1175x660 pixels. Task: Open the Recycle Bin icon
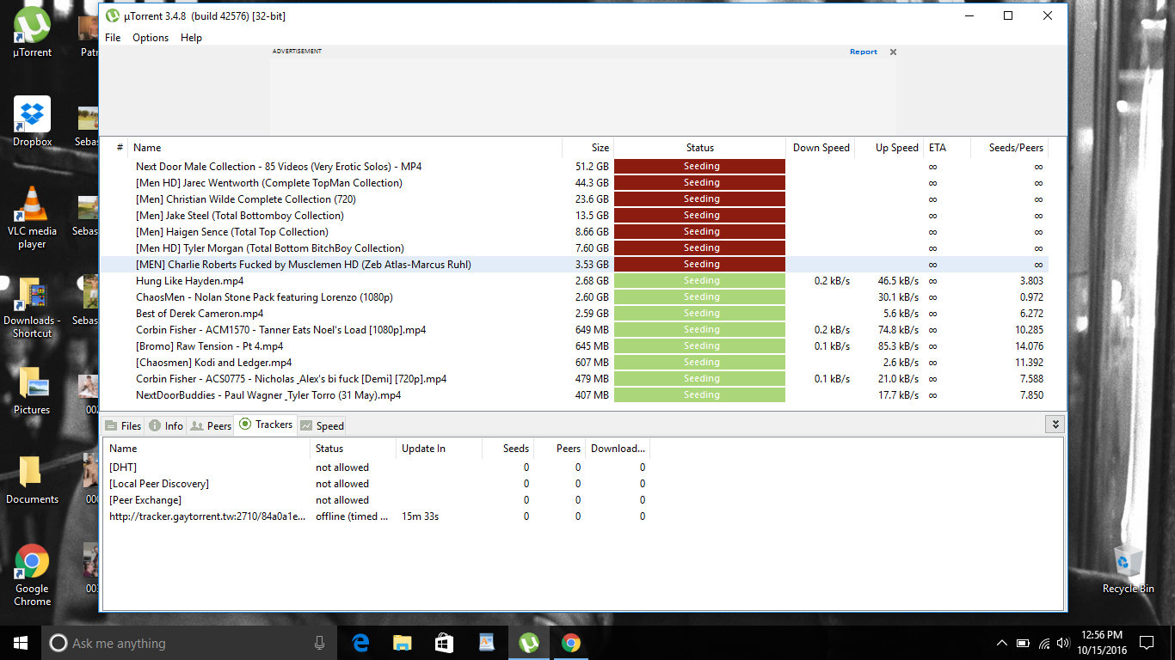[x=1128, y=563]
